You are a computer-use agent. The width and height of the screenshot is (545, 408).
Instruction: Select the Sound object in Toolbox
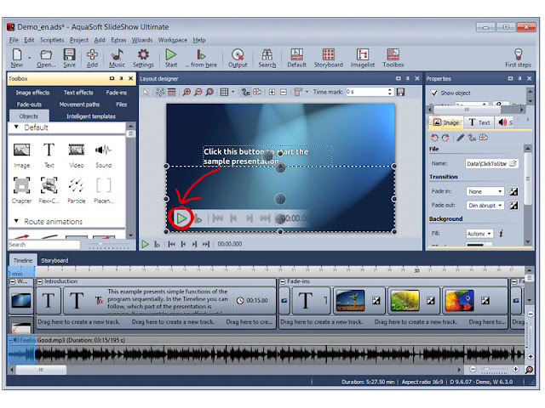[x=104, y=156]
